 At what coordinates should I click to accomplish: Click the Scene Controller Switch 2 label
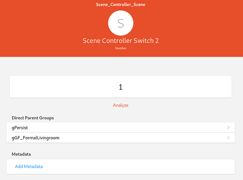click(x=121, y=41)
